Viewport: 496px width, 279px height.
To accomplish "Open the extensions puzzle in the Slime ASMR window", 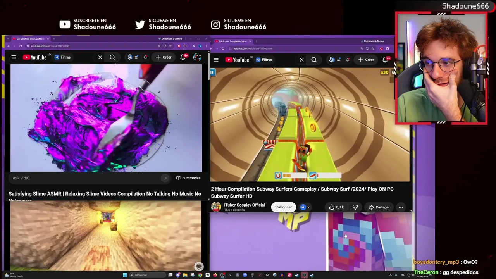I will click(x=185, y=46).
